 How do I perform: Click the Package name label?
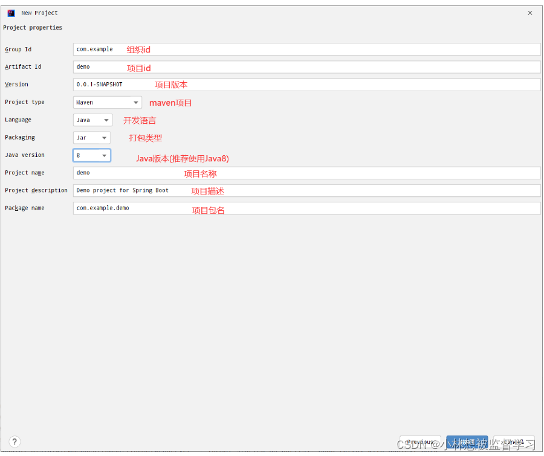pyautogui.click(x=25, y=208)
